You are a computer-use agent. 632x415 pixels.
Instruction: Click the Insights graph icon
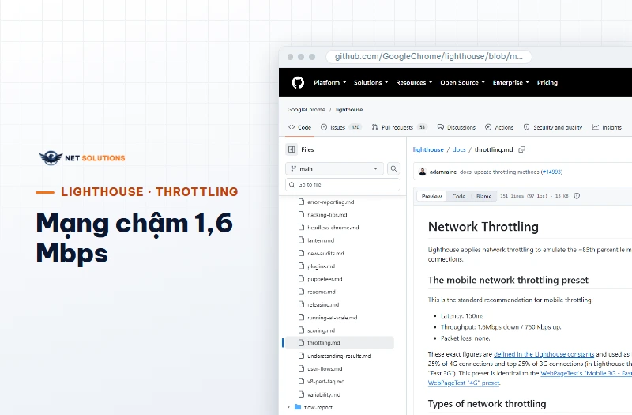coord(596,127)
